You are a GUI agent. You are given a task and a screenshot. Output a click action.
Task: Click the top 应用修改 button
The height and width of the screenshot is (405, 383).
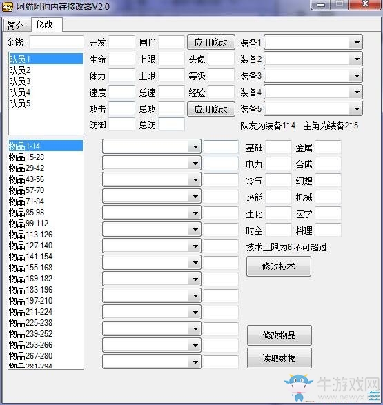[211, 42]
